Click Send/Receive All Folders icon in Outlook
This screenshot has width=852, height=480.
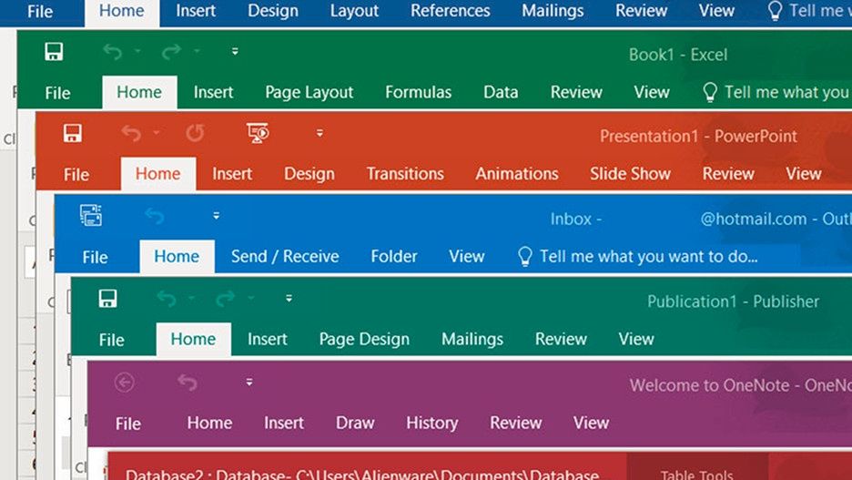(x=91, y=215)
